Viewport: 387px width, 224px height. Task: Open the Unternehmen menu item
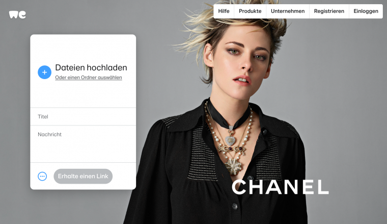(288, 11)
